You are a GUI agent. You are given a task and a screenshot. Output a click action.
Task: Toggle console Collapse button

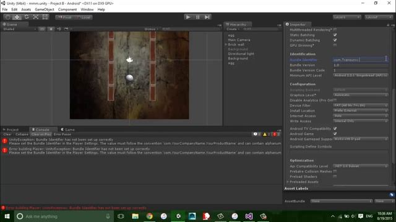[22, 134]
